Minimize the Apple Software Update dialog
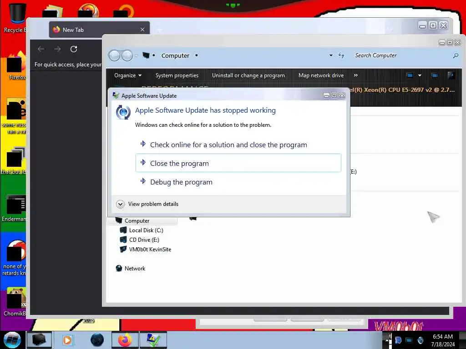The width and height of the screenshot is (466, 349). coord(326,95)
